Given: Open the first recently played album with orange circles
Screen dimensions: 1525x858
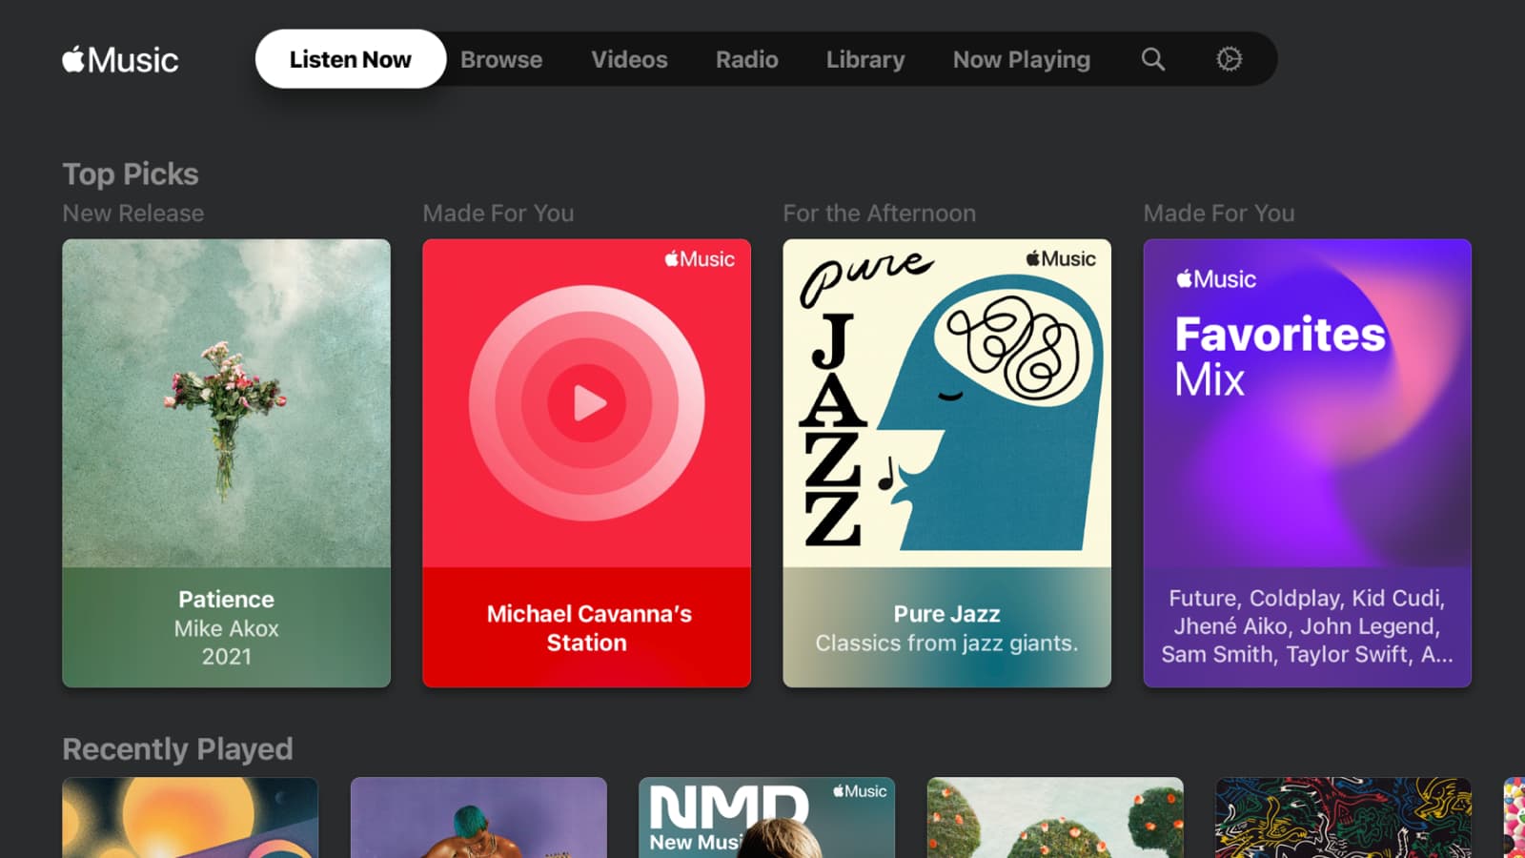Looking at the screenshot, I should pyautogui.click(x=190, y=817).
